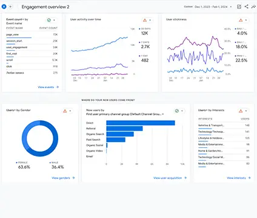The height and width of the screenshot is (218, 257).
Task: Select Vehicles & Transport interest row
Action: pos(224,126)
